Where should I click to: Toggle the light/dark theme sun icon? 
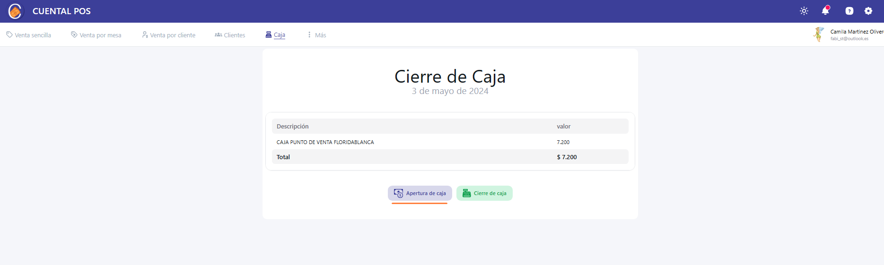(804, 11)
